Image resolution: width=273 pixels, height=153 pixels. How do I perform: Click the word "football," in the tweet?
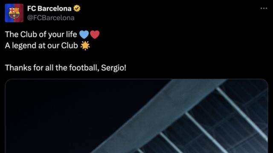84,68
